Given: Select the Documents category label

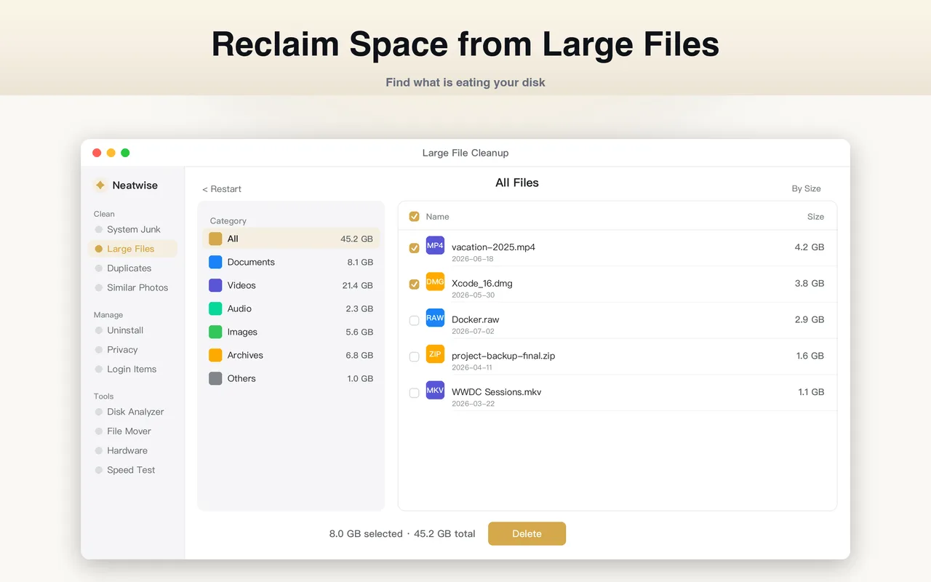Looking at the screenshot, I should tap(251, 262).
